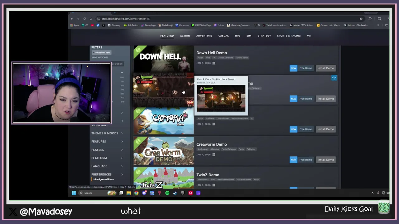This screenshot has width=399, height=224.
Task: Click Free Demo on Down Hell row
Action: (305, 68)
